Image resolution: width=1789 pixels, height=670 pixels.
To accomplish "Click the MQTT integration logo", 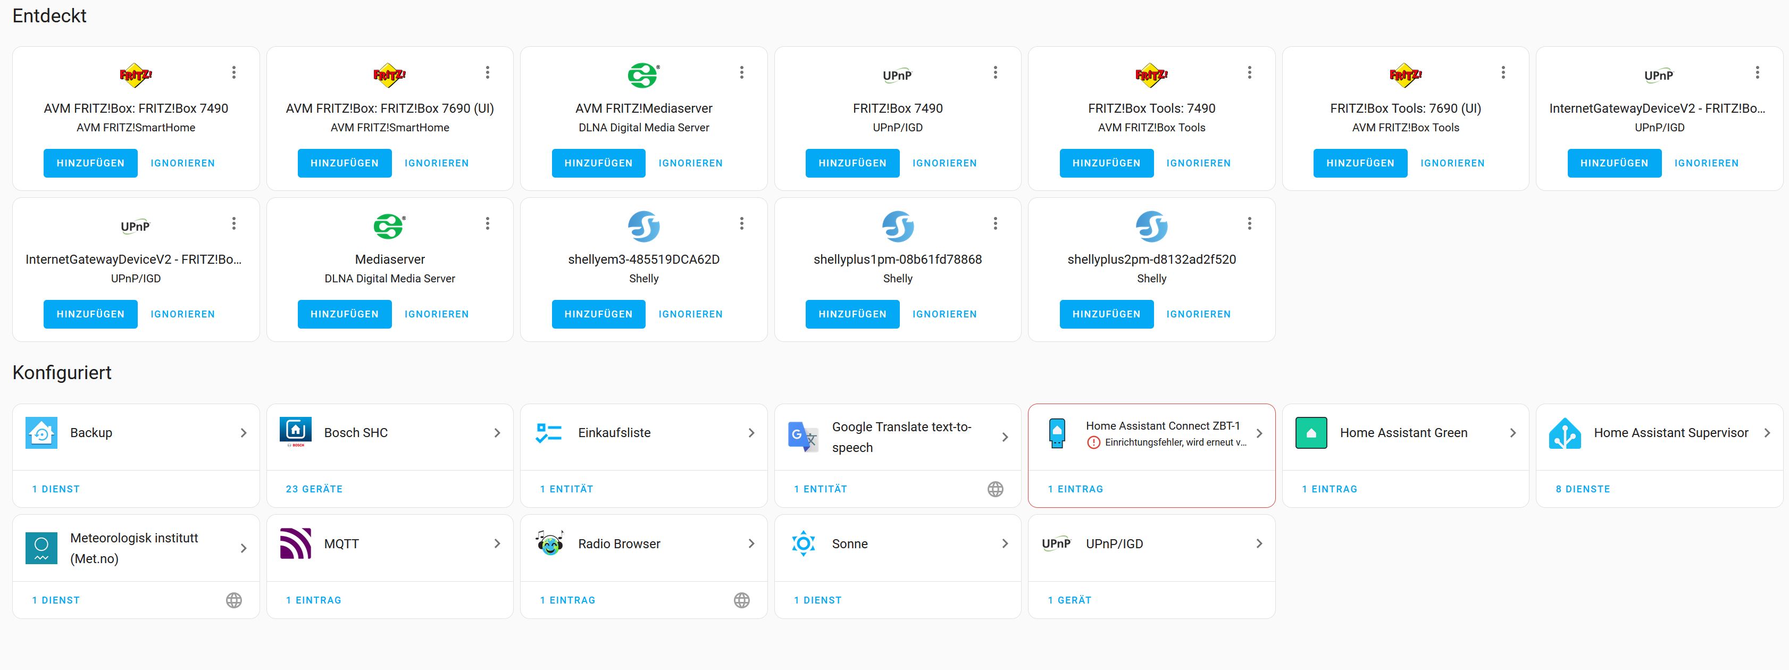I will coord(295,543).
